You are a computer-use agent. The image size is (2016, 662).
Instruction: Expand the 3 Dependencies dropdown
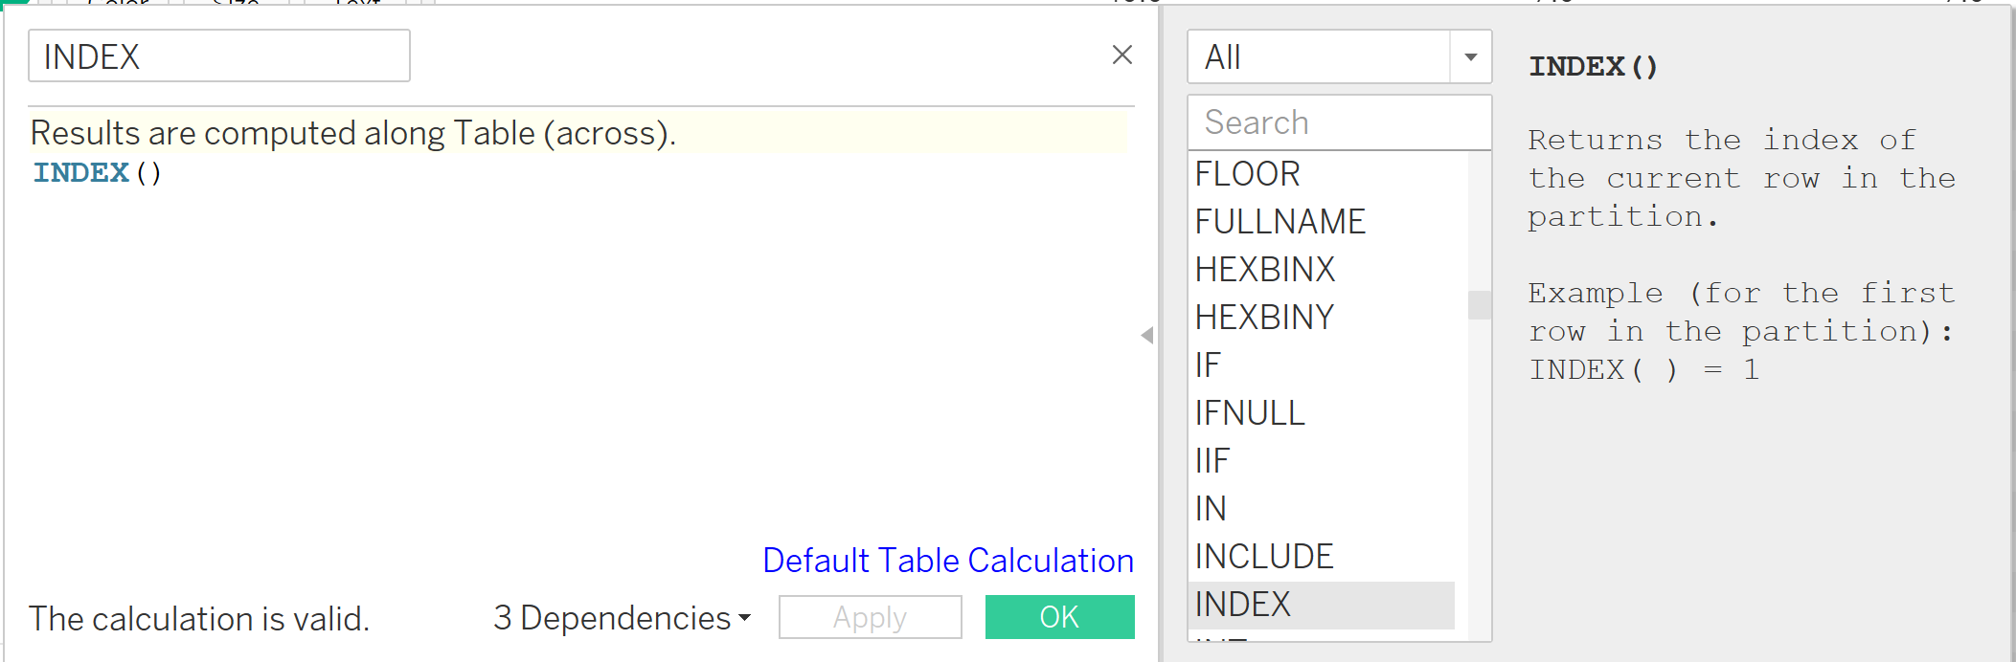point(623,618)
